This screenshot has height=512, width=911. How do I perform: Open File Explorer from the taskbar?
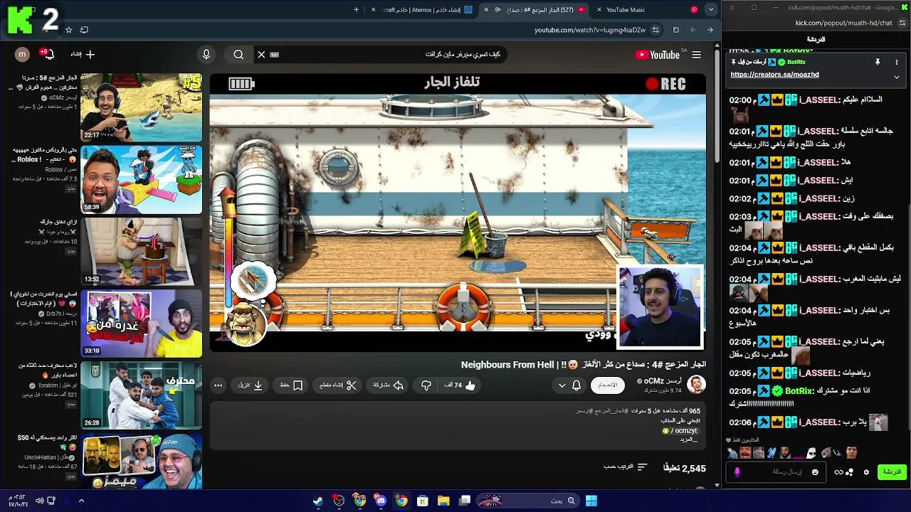pos(443,501)
